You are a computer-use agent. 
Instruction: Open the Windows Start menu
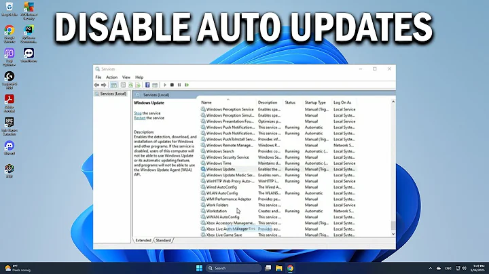pyautogui.click(x=199, y=268)
